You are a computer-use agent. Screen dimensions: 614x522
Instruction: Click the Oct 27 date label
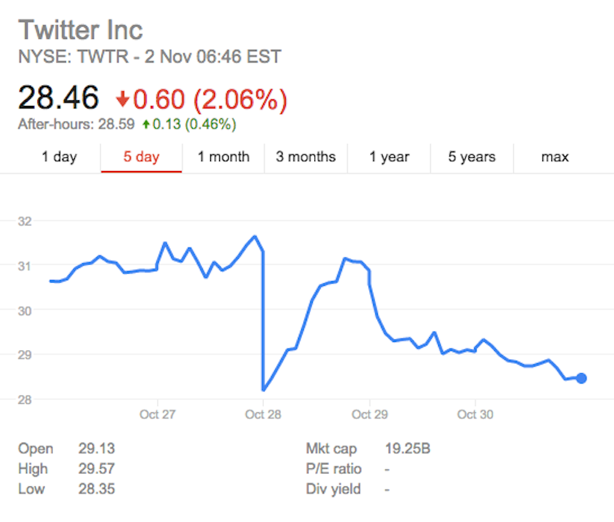point(158,415)
